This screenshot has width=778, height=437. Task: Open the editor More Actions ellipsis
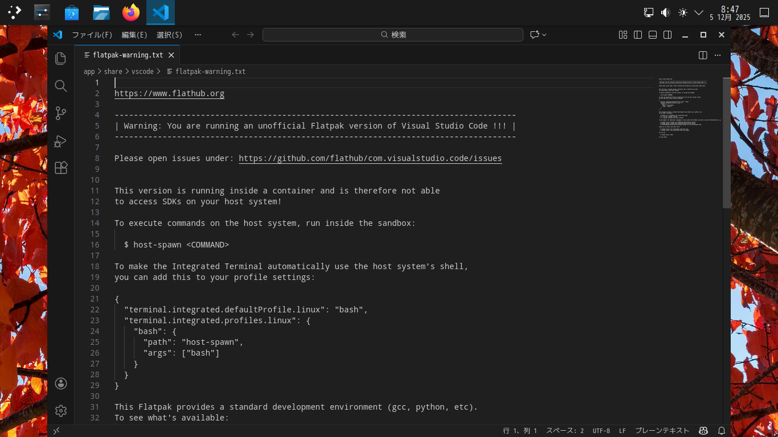(718, 55)
